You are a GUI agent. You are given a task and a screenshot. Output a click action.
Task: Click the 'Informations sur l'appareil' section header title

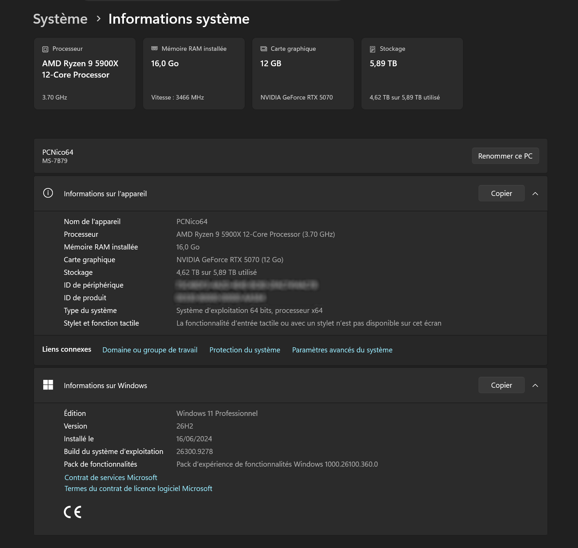click(105, 194)
